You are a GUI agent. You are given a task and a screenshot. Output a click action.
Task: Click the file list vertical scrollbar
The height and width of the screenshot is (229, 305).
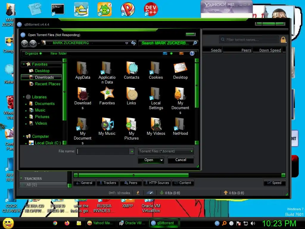tap(197, 86)
